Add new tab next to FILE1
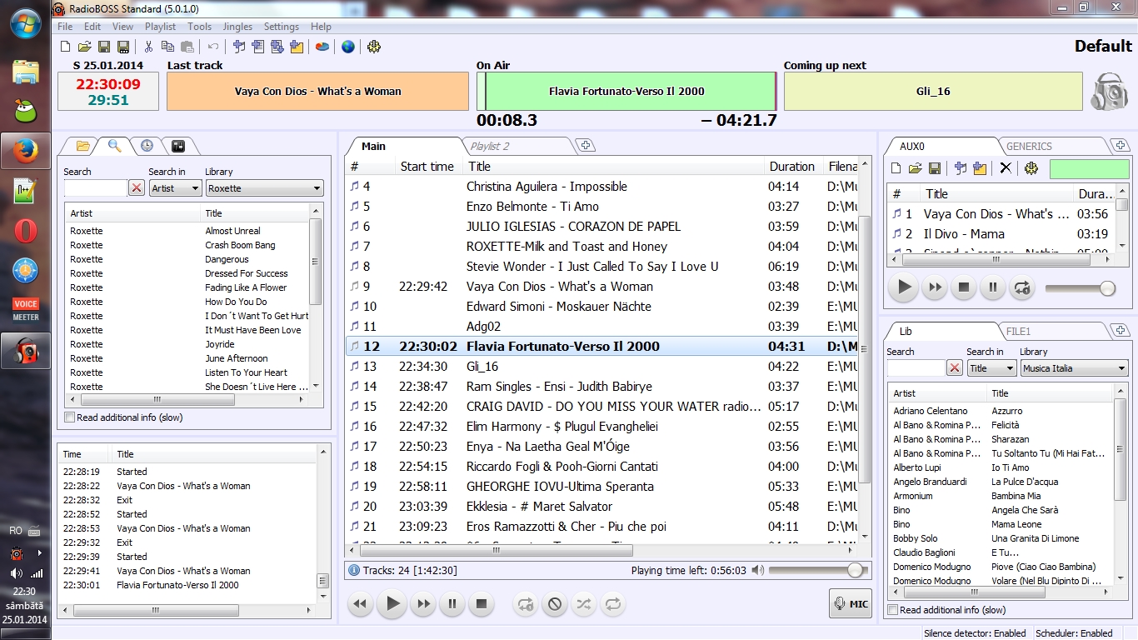Image resolution: width=1138 pixels, height=640 pixels. click(1121, 331)
